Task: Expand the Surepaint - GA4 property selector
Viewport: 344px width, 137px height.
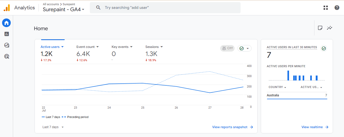Action: point(64,10)
